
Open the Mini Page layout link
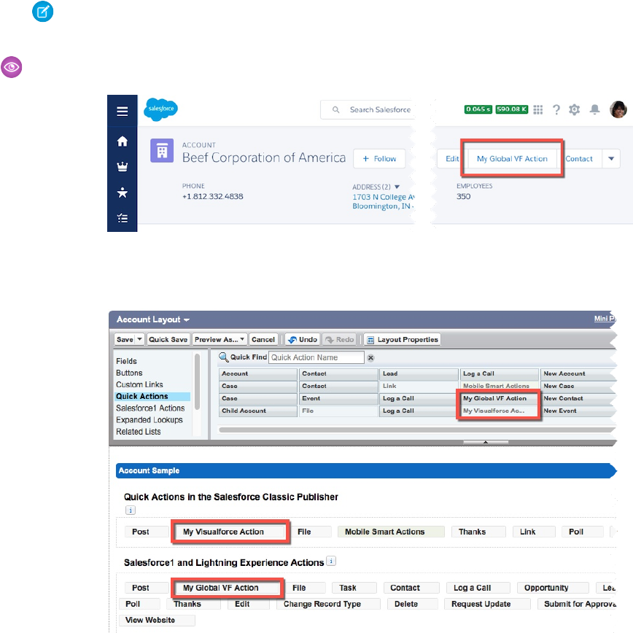(605, 319)
